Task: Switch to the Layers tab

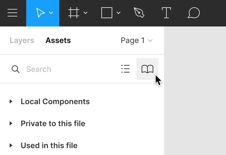Action: pyautogui.click(x=22, y=40)
